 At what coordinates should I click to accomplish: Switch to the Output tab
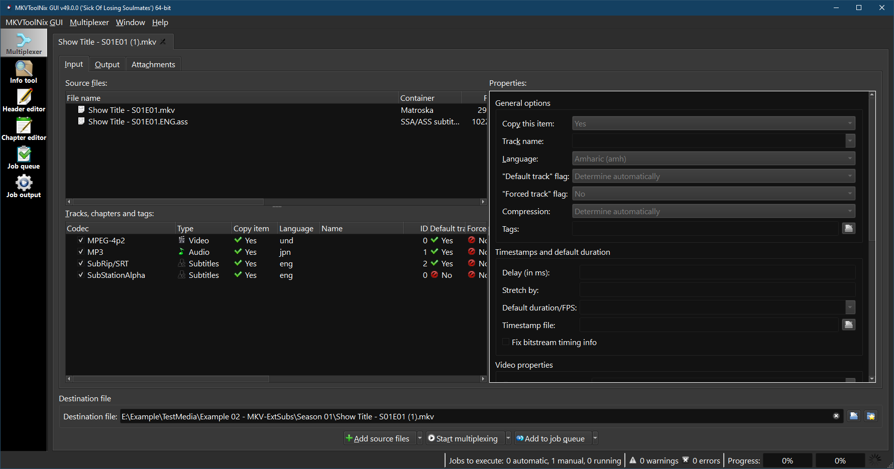(x=107, y=64)
